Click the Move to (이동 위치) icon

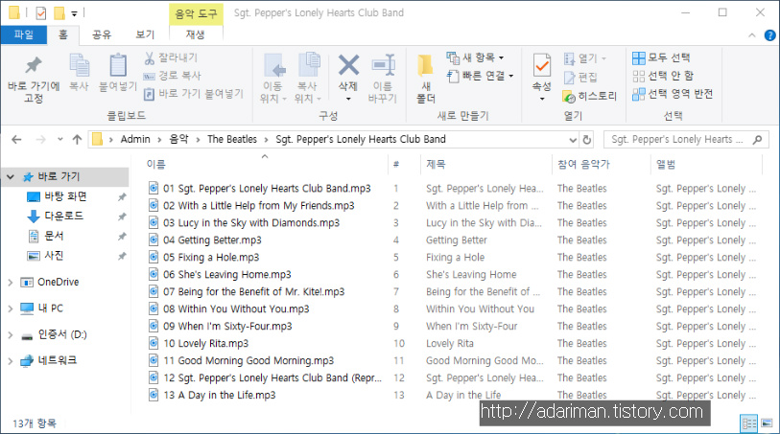(x=274, y=65)
